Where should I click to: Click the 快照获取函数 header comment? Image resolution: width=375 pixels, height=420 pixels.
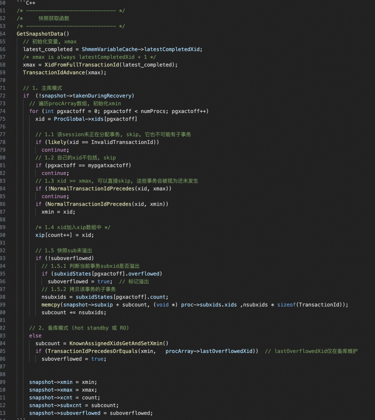click(54, 18)
